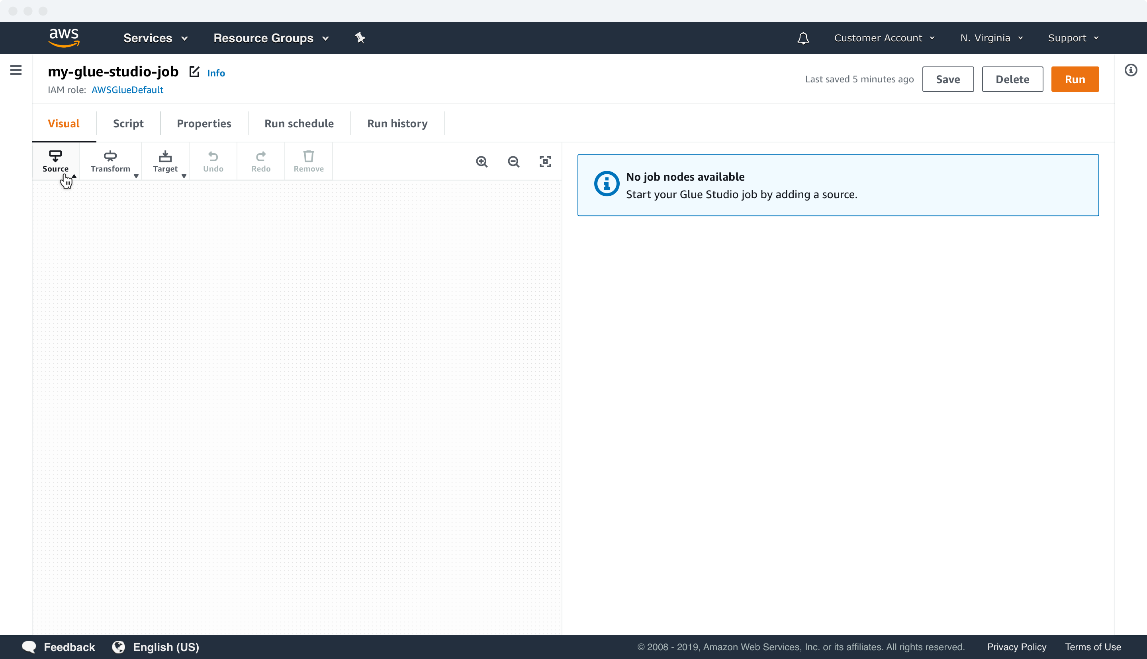Open the Info link next to job name
The width and height of the screenshot is (1147, 659).
(216, 73)
